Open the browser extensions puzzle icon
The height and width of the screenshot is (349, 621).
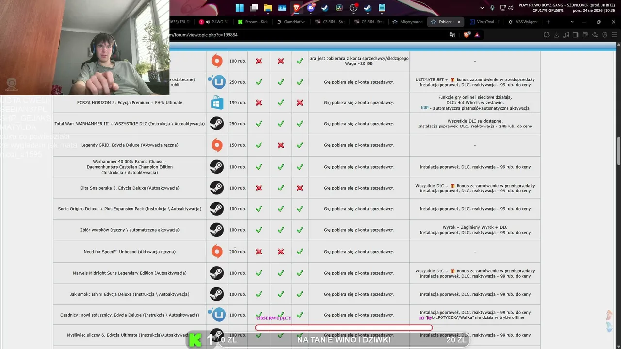coord(547,35)
